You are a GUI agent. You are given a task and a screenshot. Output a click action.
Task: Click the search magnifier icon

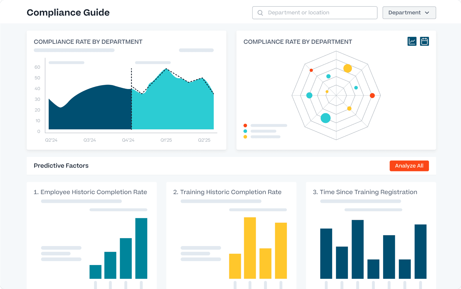click(260, 13)
